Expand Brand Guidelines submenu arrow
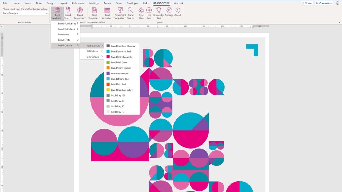This screenshot has height=192, width=342. [78, 29]
